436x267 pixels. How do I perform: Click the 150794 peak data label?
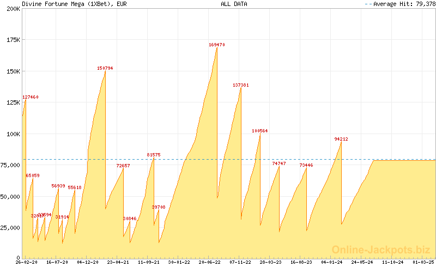[105, 68]
